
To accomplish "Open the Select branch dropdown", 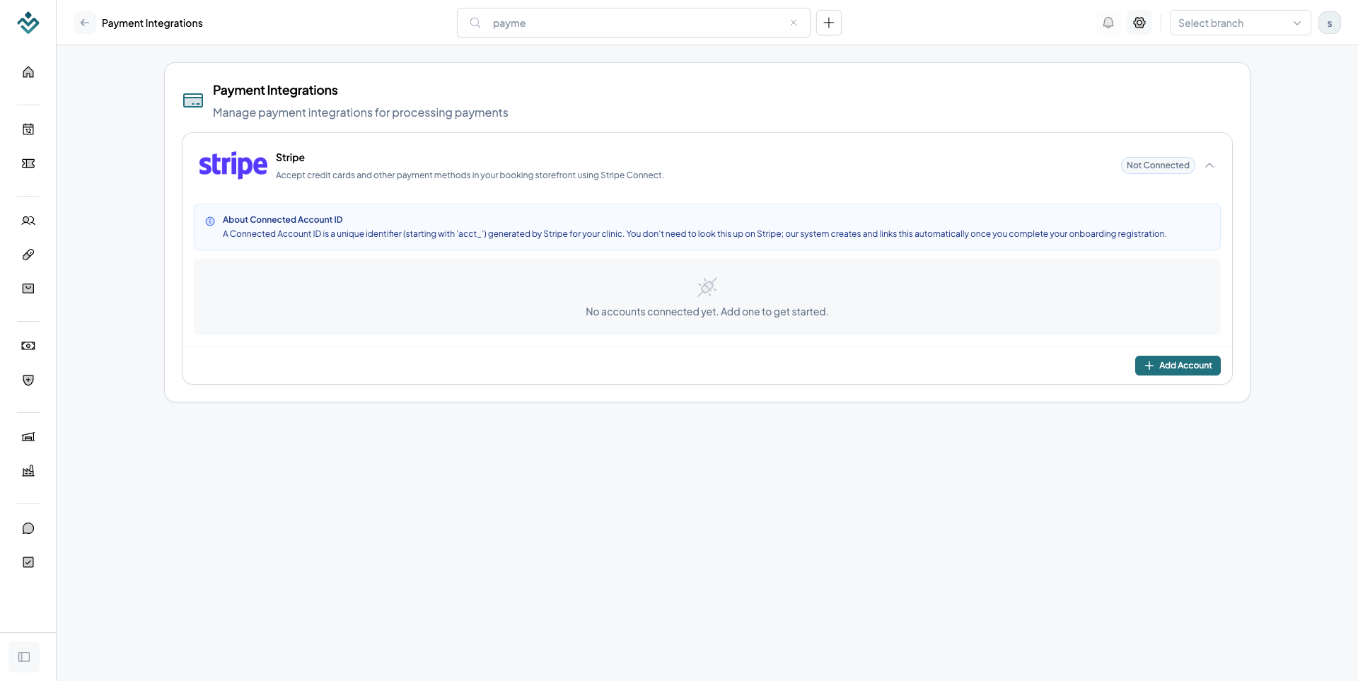I will (1241, 23).
